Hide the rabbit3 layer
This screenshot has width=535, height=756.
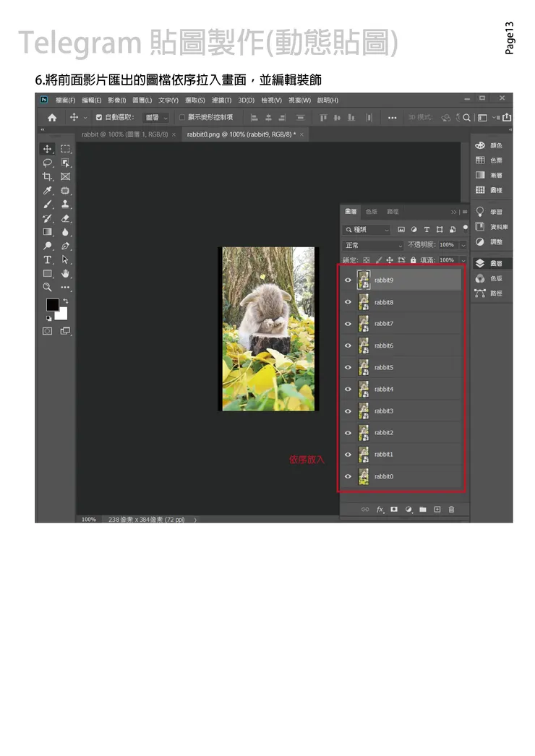click(x=348, y=411)
